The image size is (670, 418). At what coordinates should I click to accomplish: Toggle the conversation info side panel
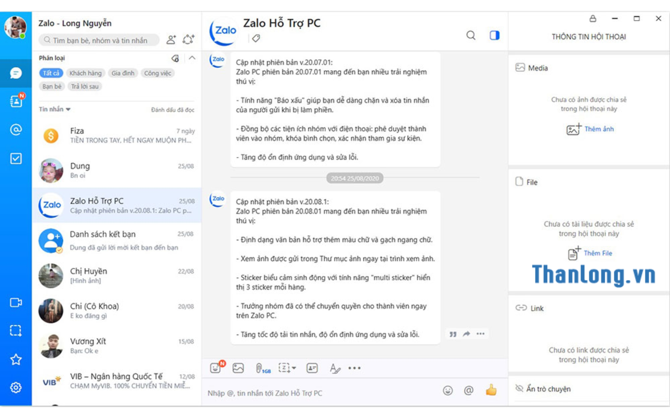point(494,35)
